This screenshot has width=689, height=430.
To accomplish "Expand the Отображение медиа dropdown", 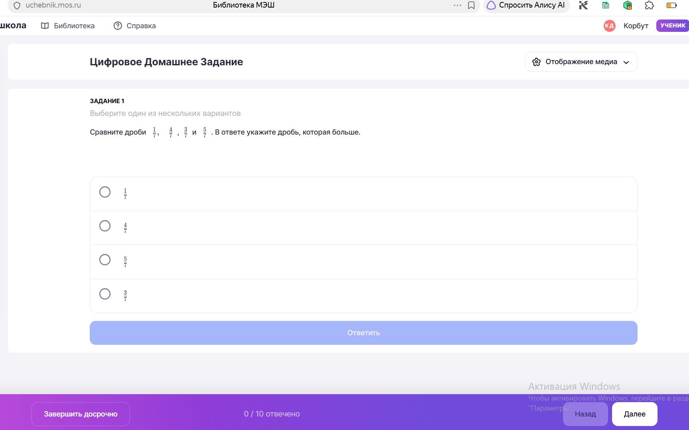I will (x=581, y=62).
